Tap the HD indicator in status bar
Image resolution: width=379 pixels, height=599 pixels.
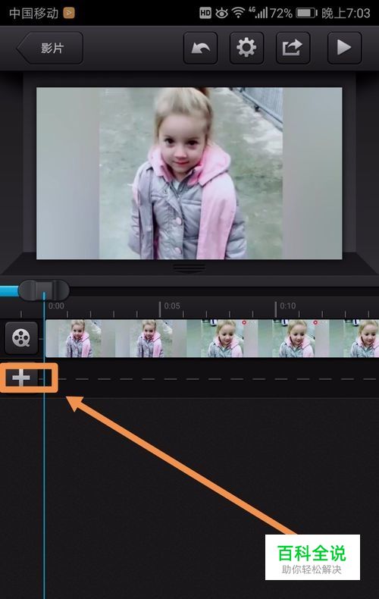(205, 14)
